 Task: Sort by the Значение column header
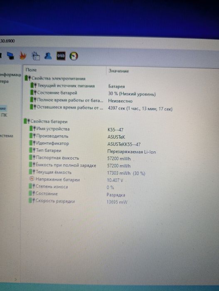click(x=118, y=71)
